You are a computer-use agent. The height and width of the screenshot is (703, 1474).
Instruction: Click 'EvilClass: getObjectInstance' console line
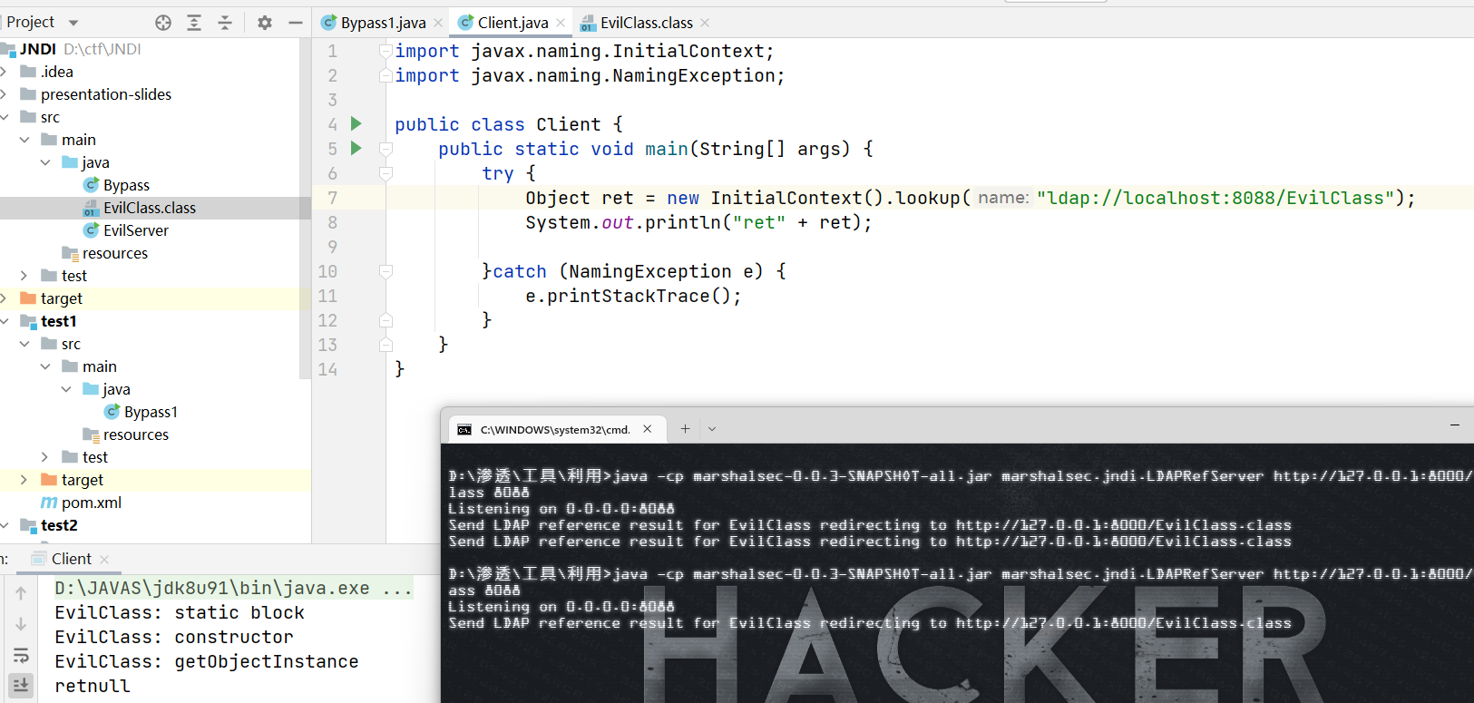point(207,661)
